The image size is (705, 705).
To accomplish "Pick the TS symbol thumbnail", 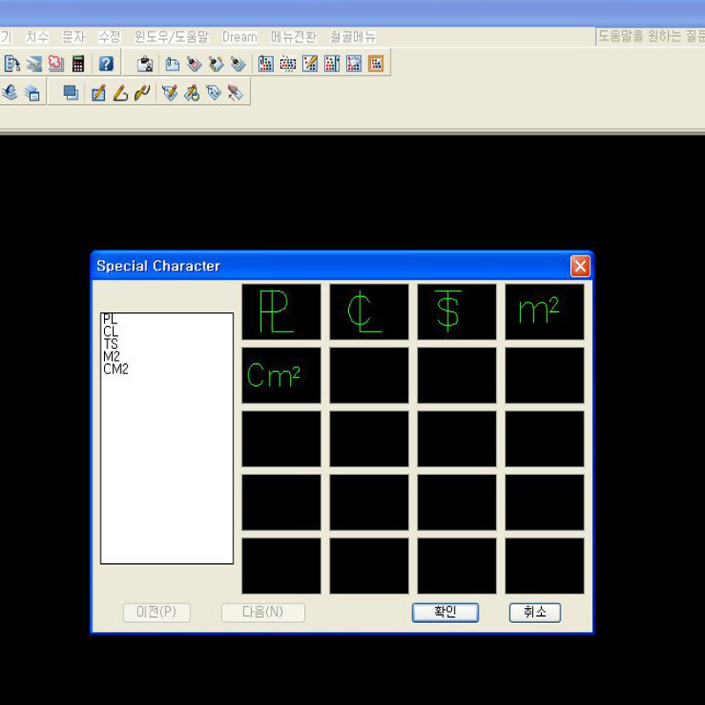I will point(456,312).
